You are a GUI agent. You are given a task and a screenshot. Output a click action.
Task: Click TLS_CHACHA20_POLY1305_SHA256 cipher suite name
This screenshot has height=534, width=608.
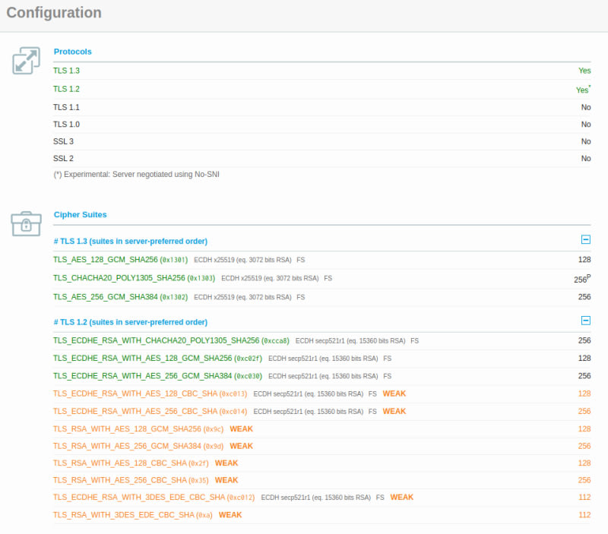(x=119, y=278)
